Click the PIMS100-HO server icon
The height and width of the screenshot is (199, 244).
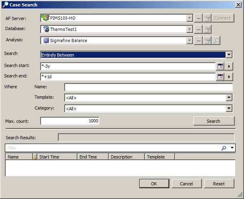point(45,18)
